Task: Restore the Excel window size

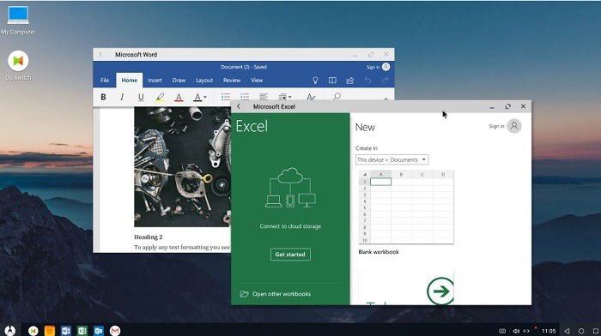Action: tap(508, 106)
